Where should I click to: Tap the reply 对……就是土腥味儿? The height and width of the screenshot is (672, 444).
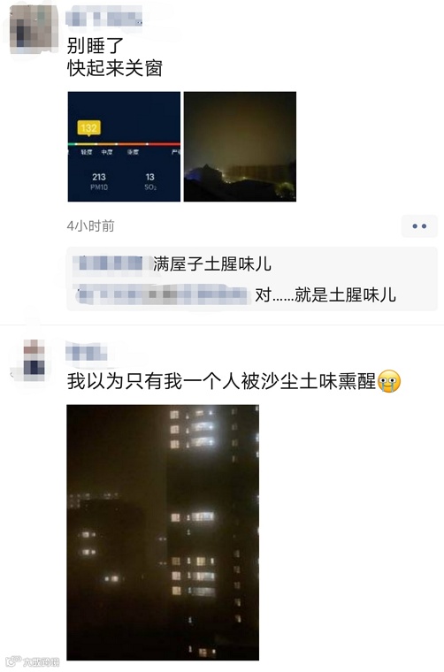pos(325,294)
